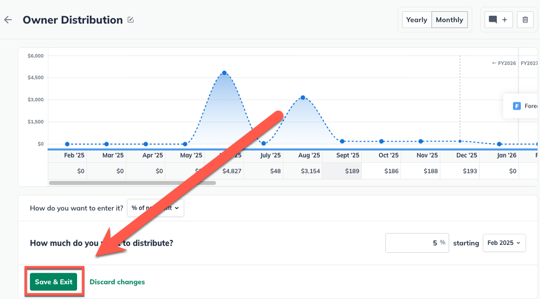
Task: Click the Jan '26 data point on chart
Action: [499, 144]
